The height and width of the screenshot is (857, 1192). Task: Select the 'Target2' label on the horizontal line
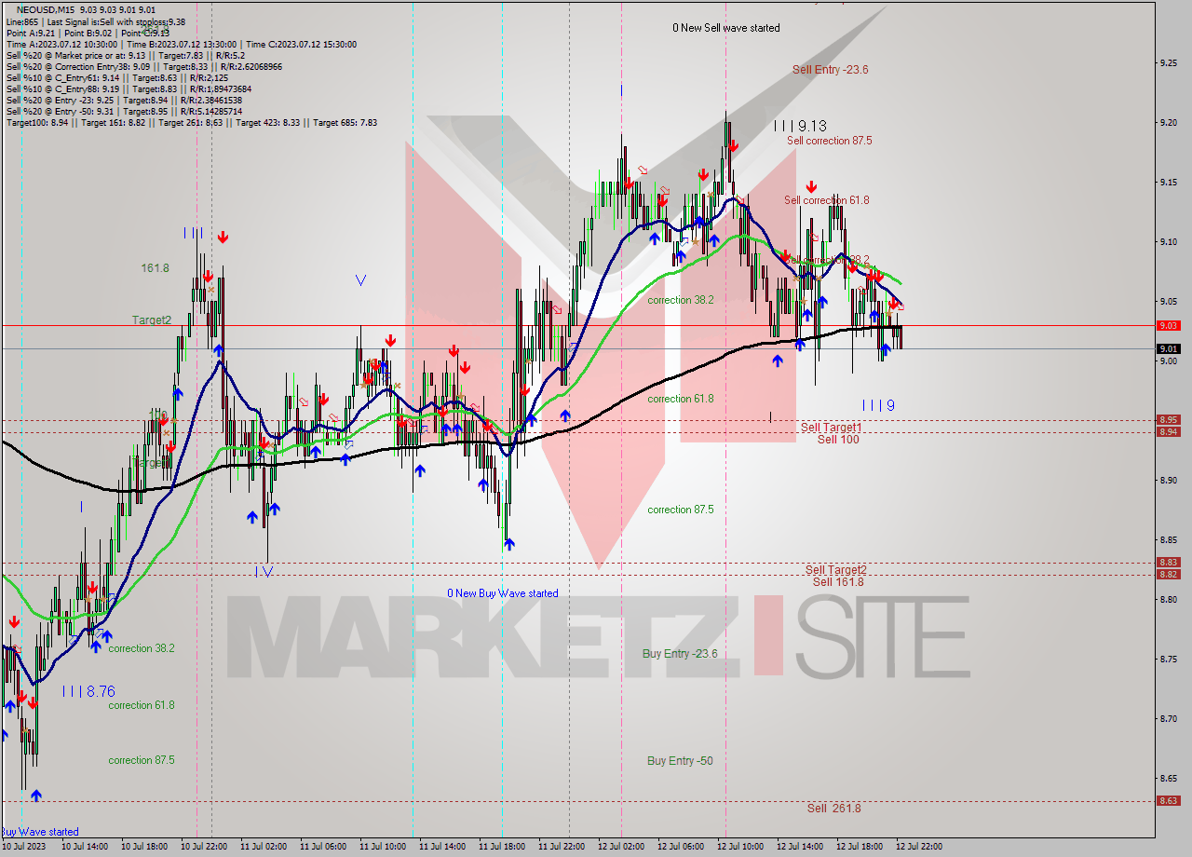tap(151, 320)
